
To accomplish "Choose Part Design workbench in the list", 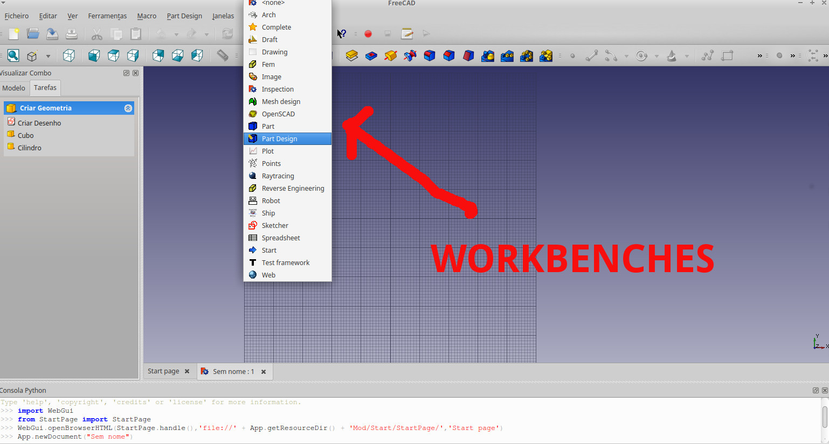I will point(287,139).
